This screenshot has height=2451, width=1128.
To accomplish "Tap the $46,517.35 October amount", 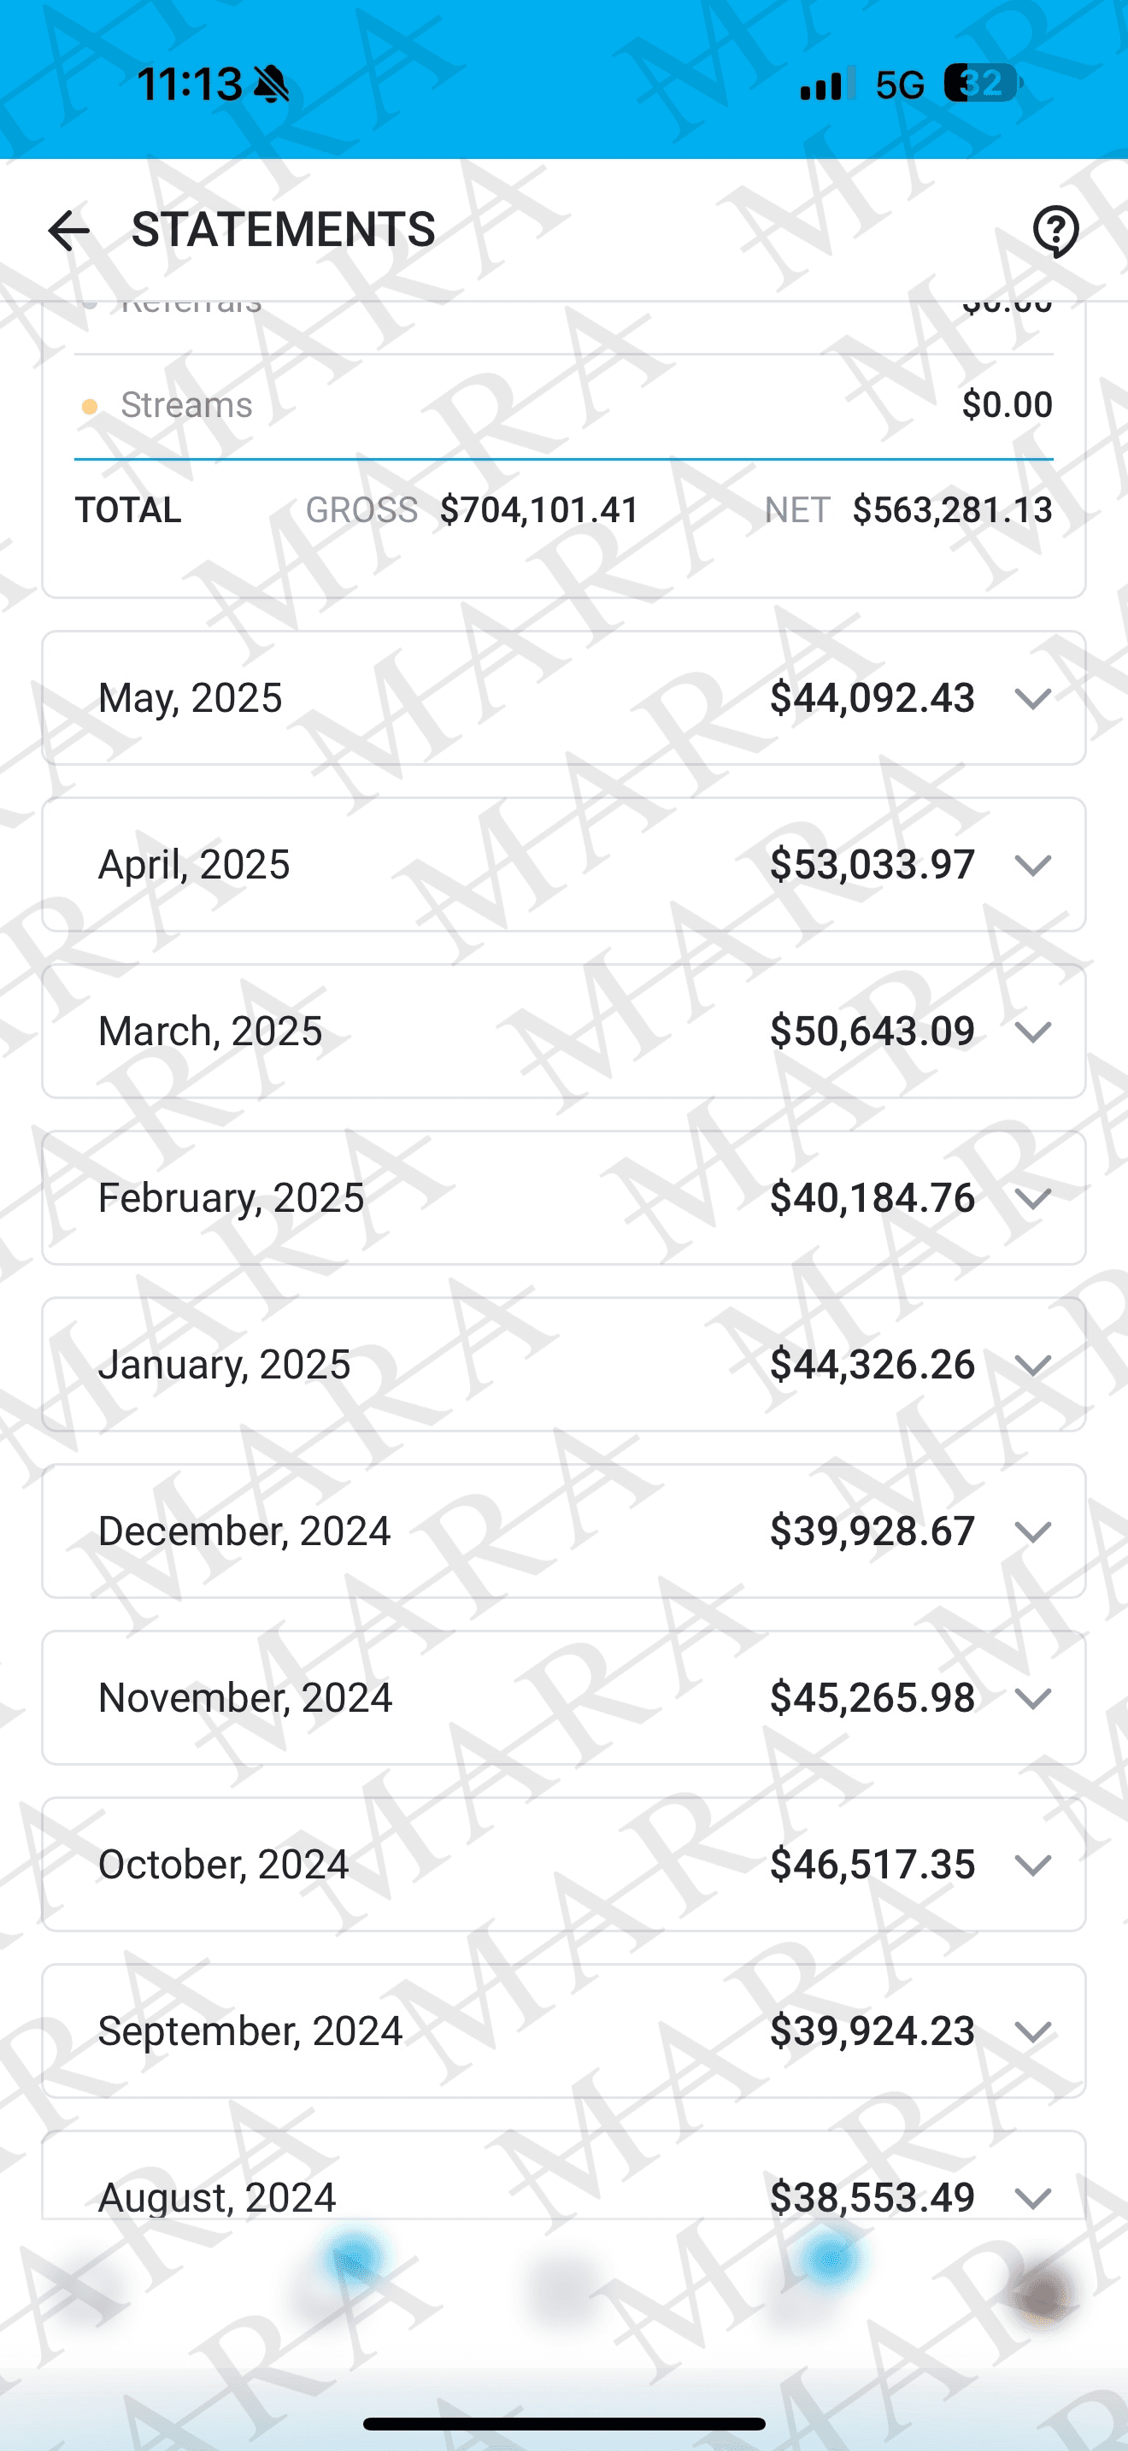I will pos(871,1864).
